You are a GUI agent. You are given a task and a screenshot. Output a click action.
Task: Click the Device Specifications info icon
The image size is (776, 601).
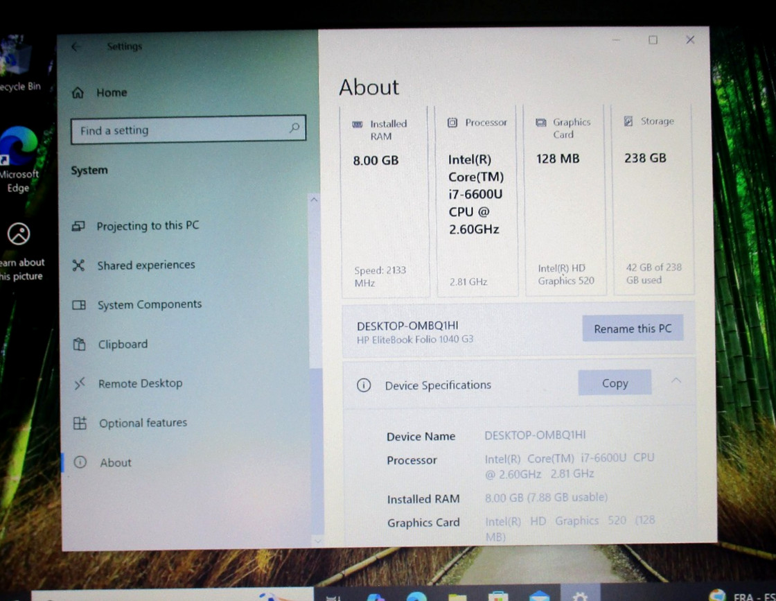pyautogui.click(x=364, y=385)
